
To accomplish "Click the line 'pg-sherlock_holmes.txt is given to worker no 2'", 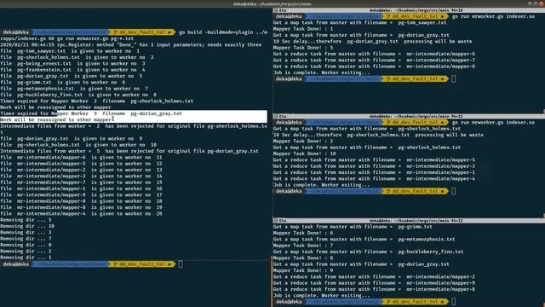I will [x=77, y=57].
